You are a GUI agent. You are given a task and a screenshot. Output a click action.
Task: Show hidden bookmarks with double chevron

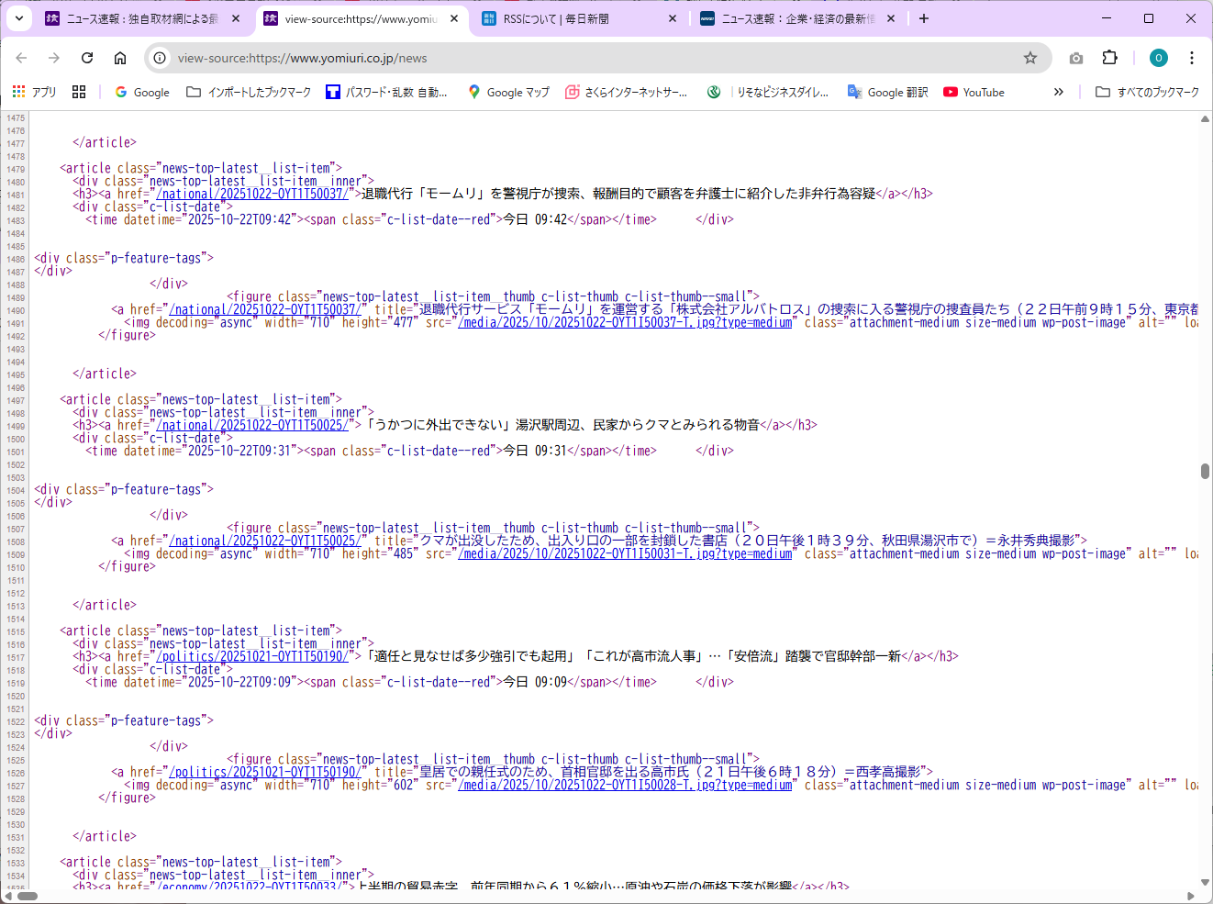click(x=1058, y=92)
